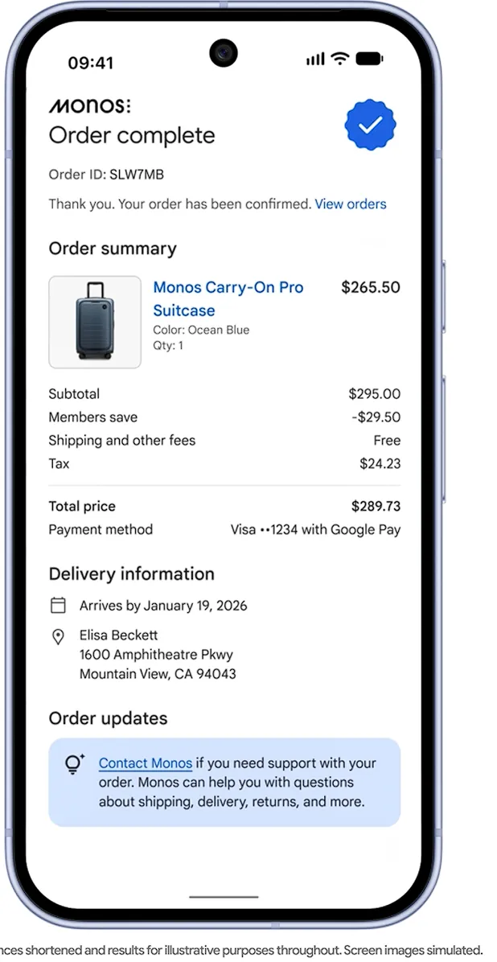Click the Order summary heading
Image resolution: width=497 pixels, height=962 pixels.
pyautogui.click(x=113, y=249)
